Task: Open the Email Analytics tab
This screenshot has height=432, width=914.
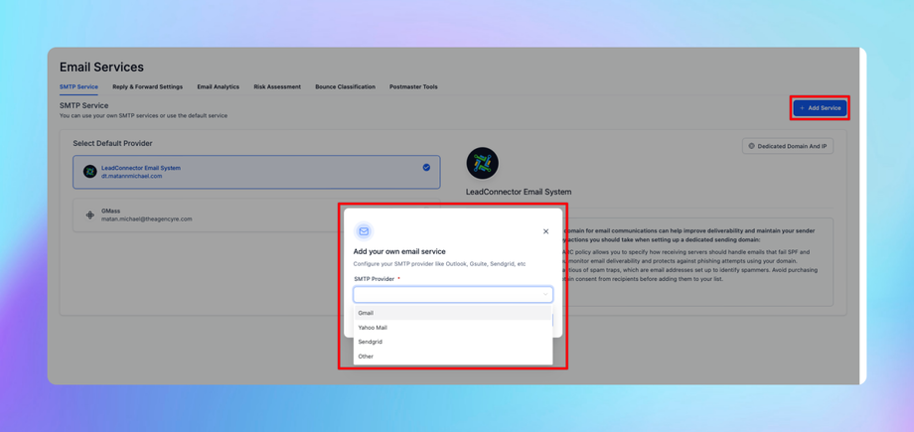Action: click(x=218, y=86)
